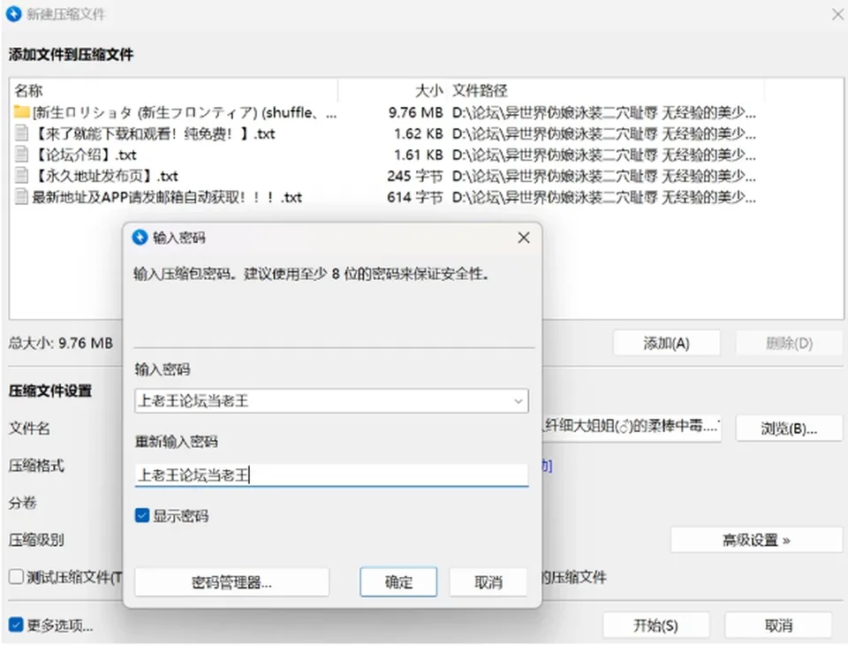Click the Bandizip logo in the 输入密码 dialog title

140,237
